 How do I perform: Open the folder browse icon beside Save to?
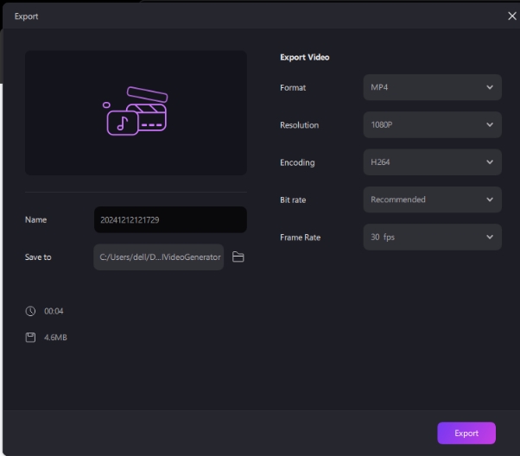[x=238, y=257]
